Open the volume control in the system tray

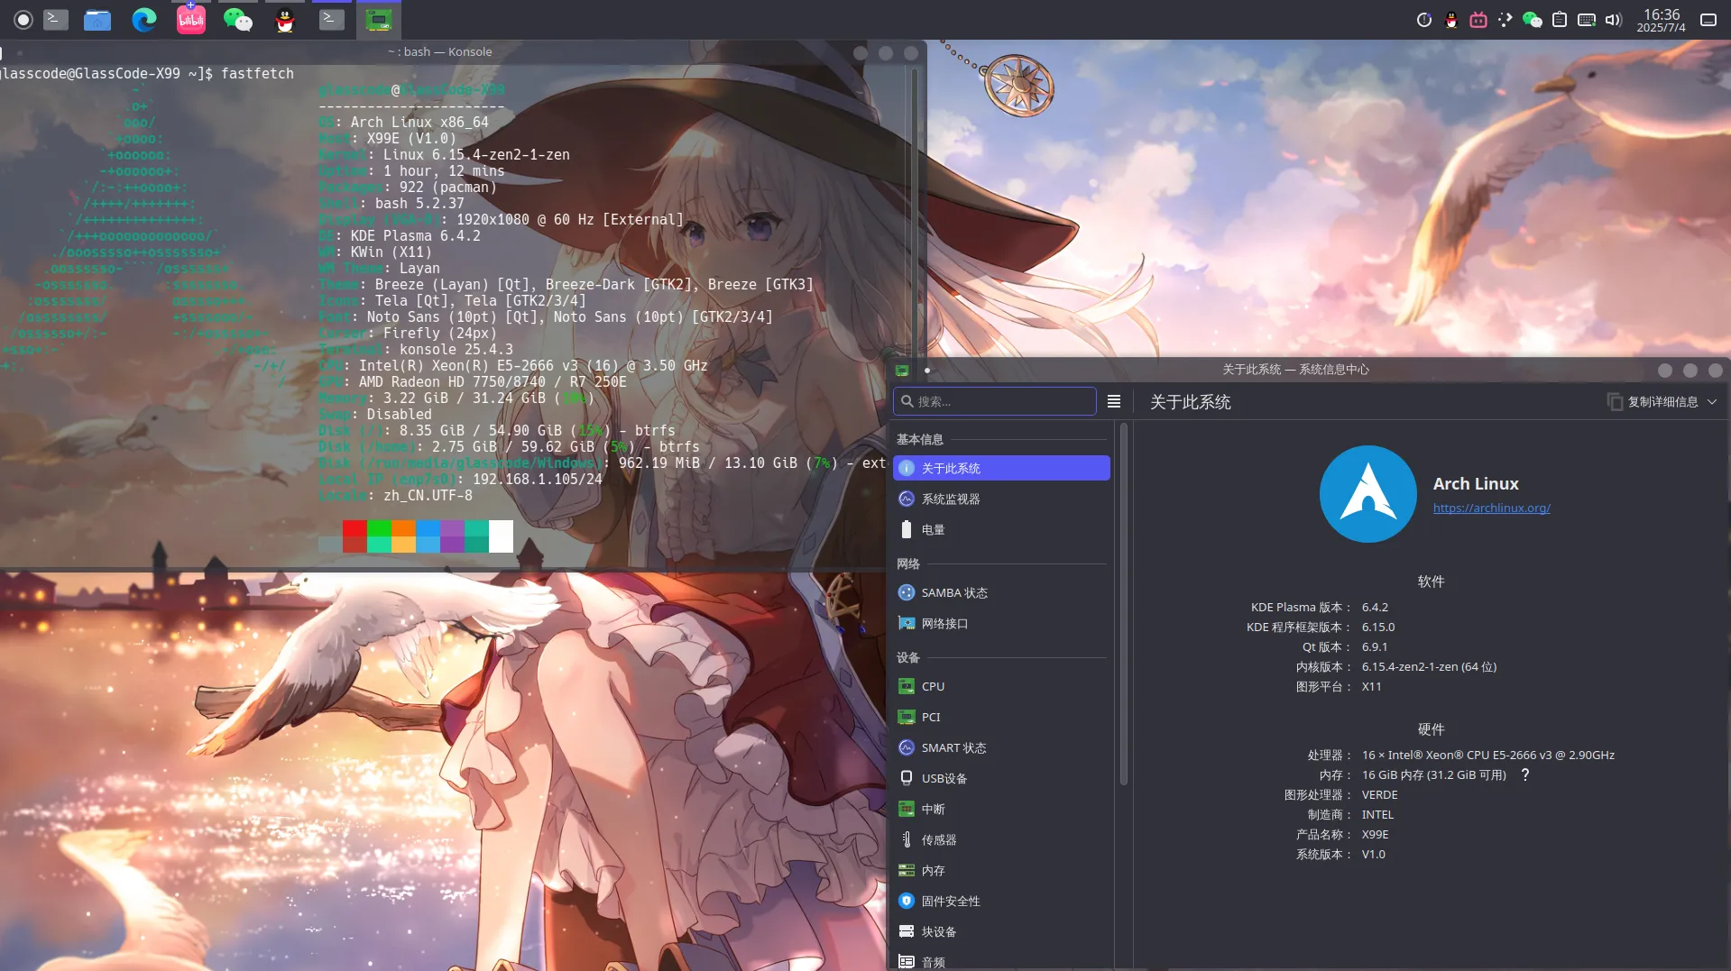(1614, 20)
